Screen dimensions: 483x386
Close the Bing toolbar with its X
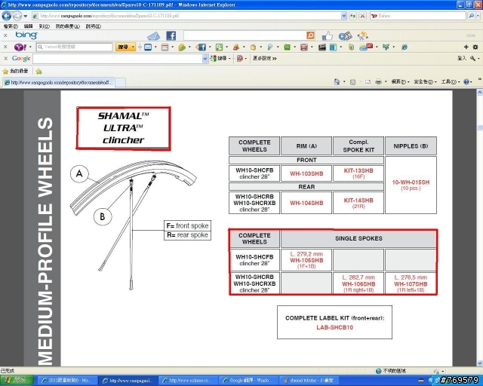(x=5, y=35)
